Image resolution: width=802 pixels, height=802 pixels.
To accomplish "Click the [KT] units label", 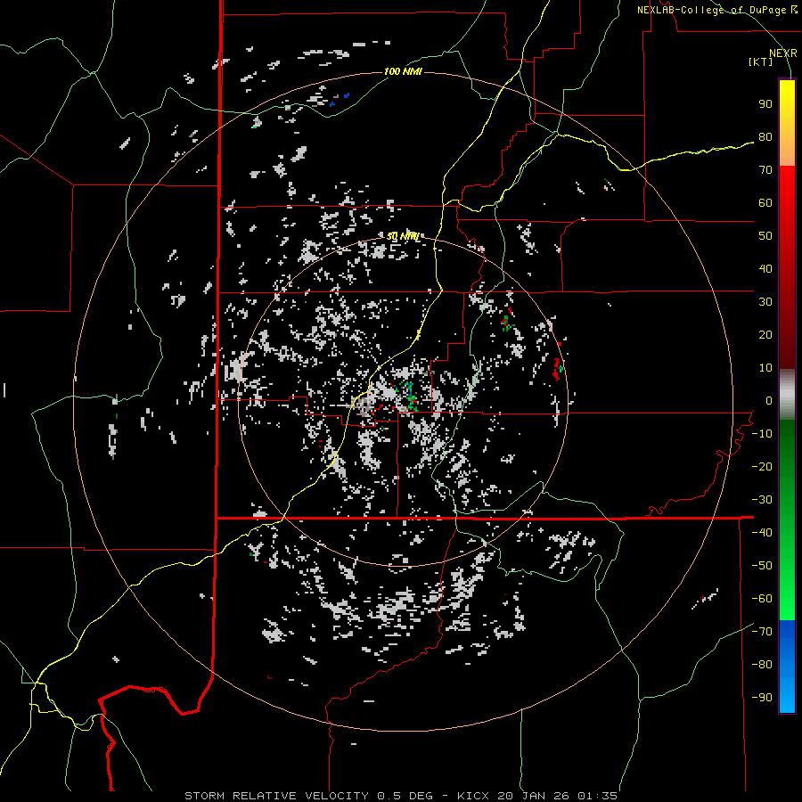I will (x=760, y=61).
